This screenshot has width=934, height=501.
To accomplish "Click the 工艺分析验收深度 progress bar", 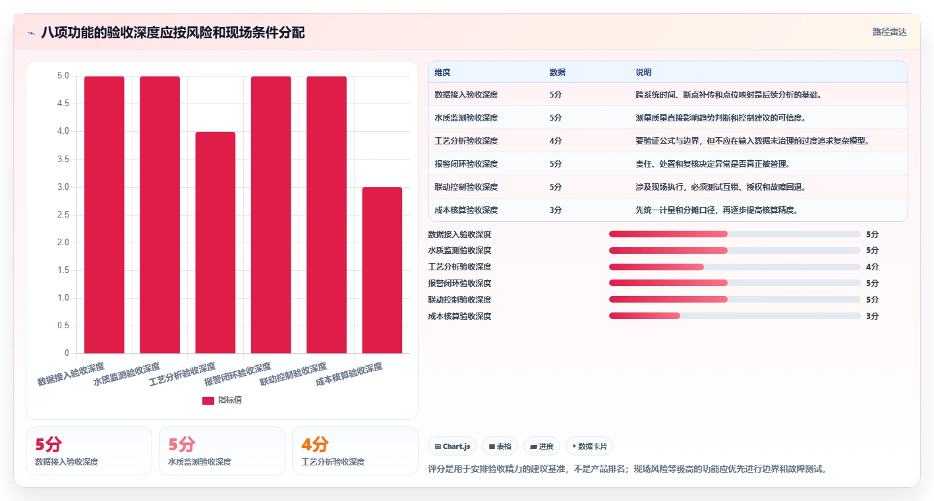I will tap(735, 267).
